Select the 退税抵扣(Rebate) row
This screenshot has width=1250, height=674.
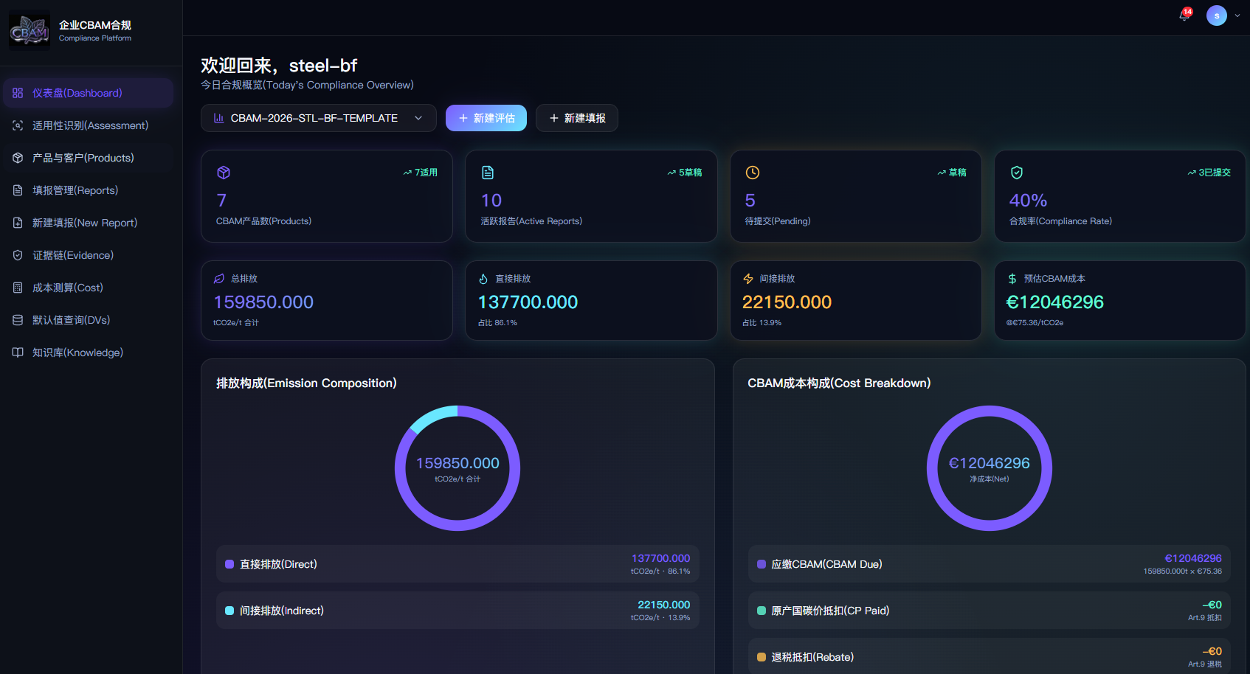pos(990,656)
